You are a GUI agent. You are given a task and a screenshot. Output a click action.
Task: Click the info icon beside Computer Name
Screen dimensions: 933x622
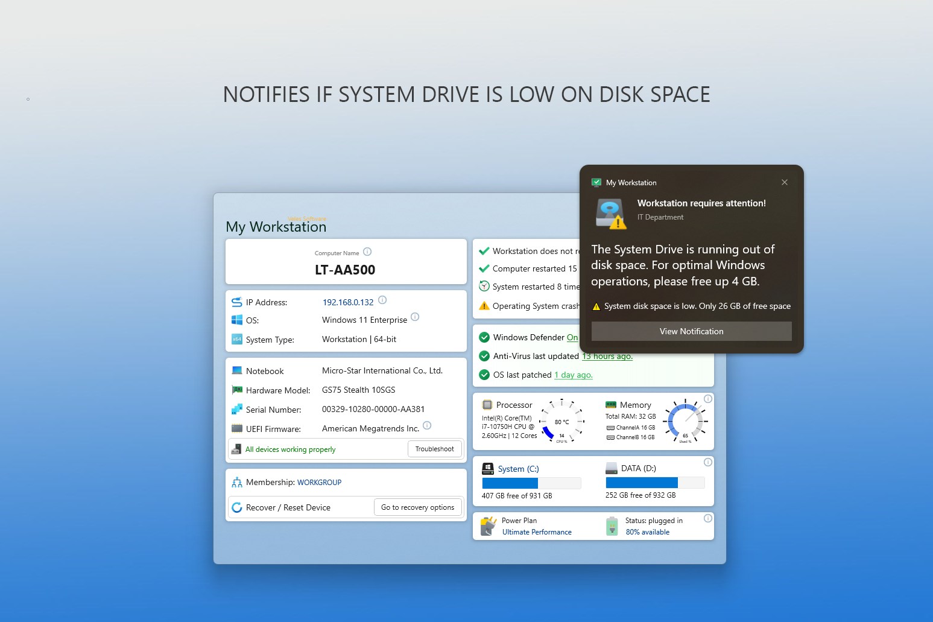[367, 252]
